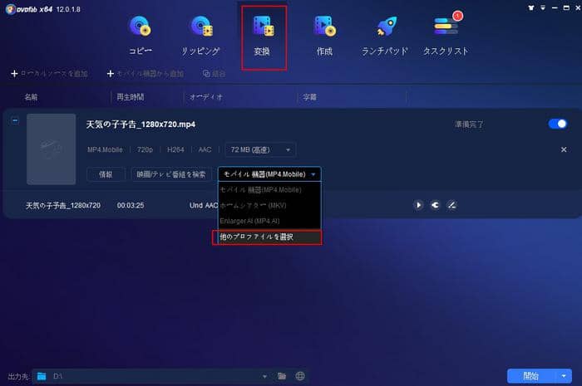
Task: Click the DVDFab logo icon
Action: (x=10, y=9)
